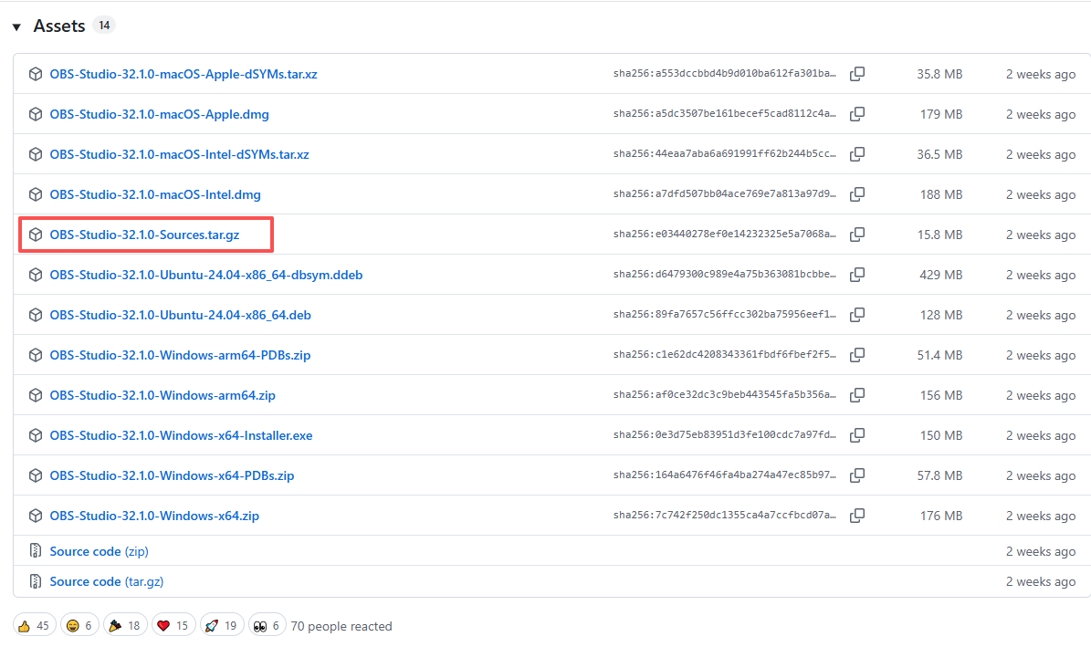The height and width of the screenshot is (647, 1091).
Task: Click the 429 MB file size
Action: pyautogui.click(x=940, y=275)
